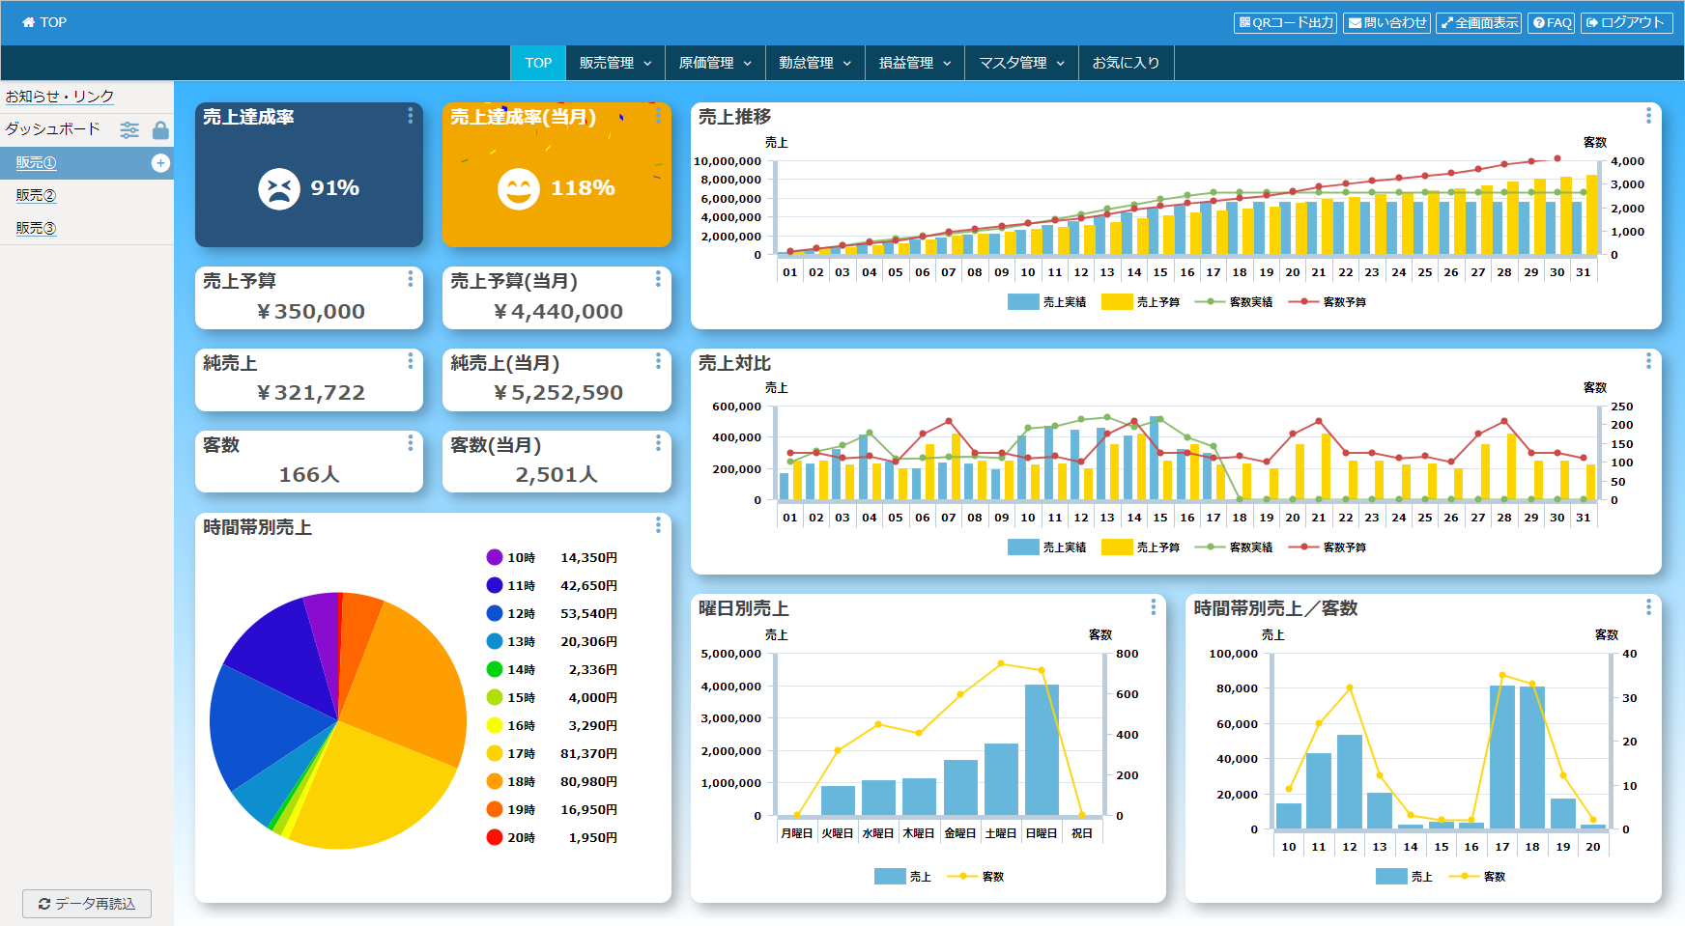Click the 17時 yellow color swatch in legend
The height and width of the screenshot is (926, 1685).
(495, 754)
